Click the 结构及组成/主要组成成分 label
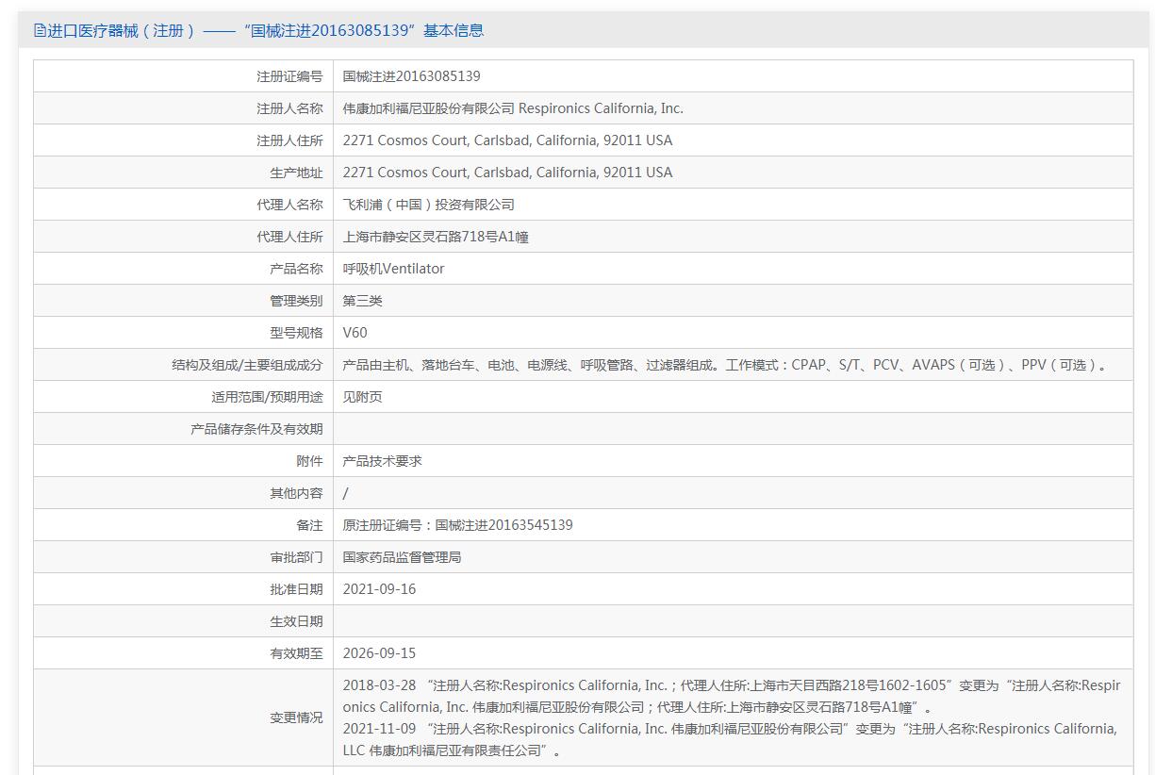1155x775 pixels. tap(247, 365)
